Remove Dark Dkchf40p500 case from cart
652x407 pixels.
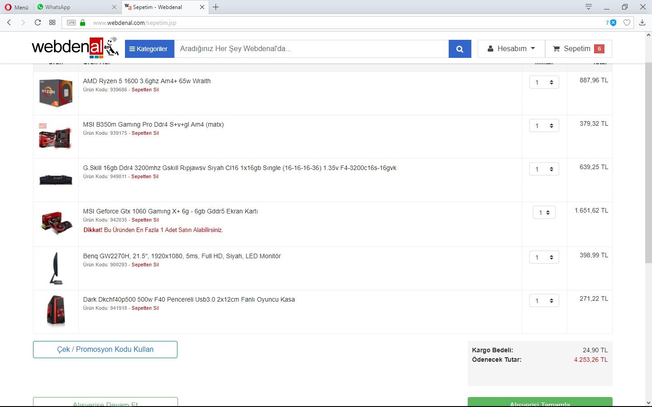(145, 308)
